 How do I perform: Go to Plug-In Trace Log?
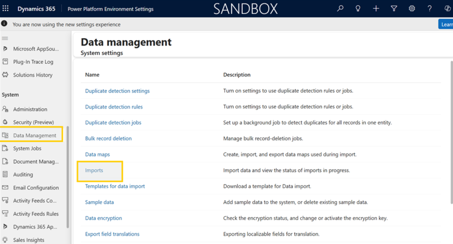(33, 62)
